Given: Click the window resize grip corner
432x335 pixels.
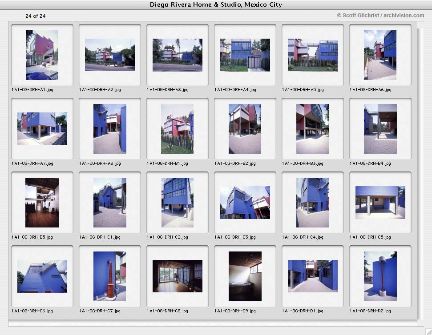Looking at the screenshot, I should tap(429, 332).
